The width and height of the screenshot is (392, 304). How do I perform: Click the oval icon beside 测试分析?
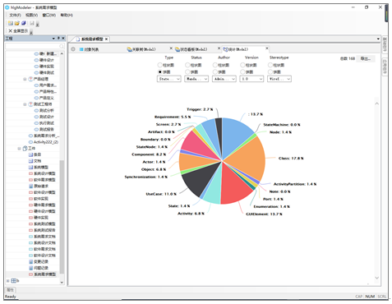pyautogui.click(x=36, y=110)
